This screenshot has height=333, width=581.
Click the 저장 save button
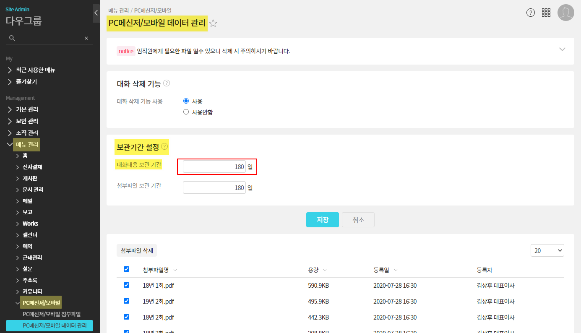click(x=322, y=220)
